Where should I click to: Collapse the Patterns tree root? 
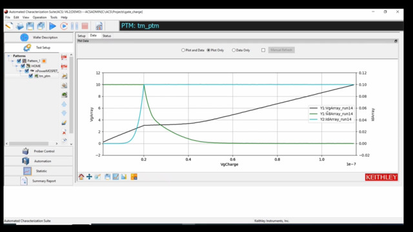[x=8, y=56]
